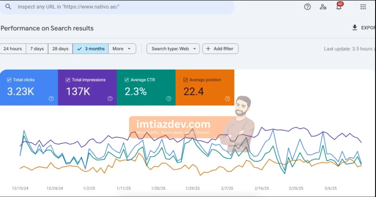Click the search magnifier icon
The height and width of the screenshot is (197, 376).
pos(8,7)
